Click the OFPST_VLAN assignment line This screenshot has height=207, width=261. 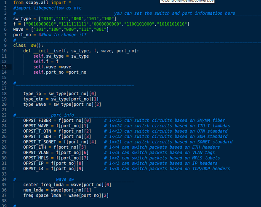coord(56,153)
